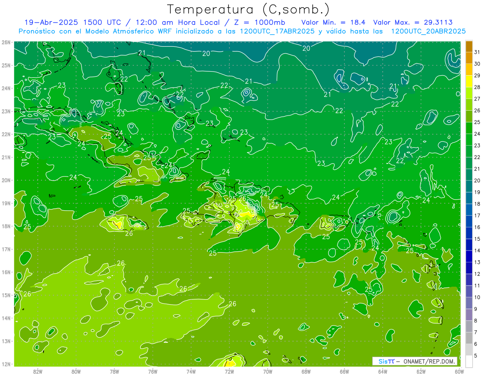Click the "64W" longitude axis label
Image resolution: width=488 pixels, height=377 pixels.
(x=383, y=372)
